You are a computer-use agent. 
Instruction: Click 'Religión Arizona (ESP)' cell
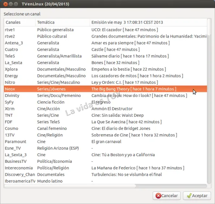pos(58,148)
